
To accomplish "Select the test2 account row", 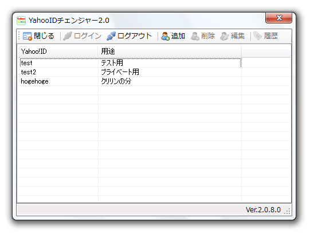I will (131, 72).
